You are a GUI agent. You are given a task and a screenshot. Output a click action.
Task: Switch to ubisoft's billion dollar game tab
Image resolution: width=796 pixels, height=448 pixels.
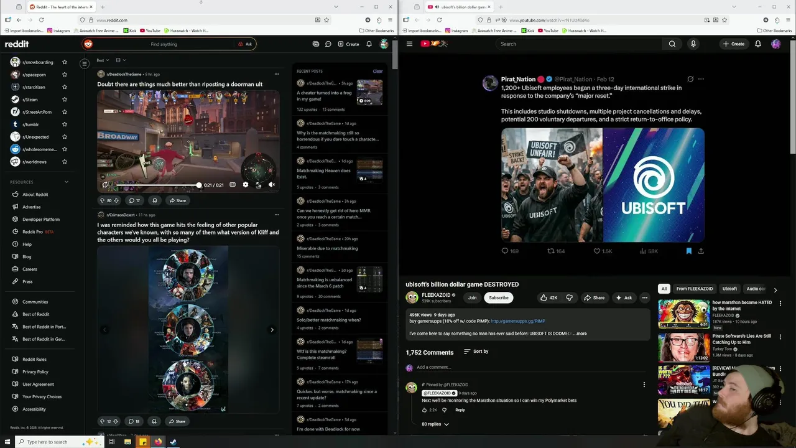[460, 7]
